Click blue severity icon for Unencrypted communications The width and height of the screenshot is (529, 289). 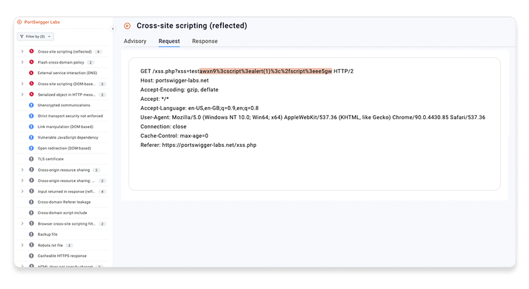coord(31,105)
